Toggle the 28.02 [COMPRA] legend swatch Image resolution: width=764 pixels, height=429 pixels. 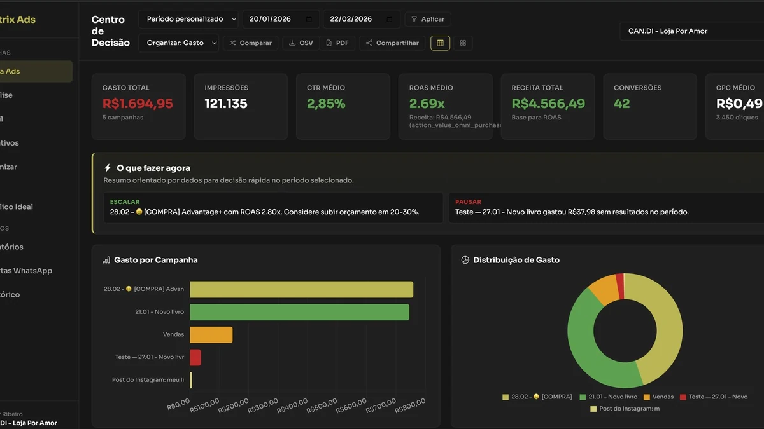coord(506,397)
